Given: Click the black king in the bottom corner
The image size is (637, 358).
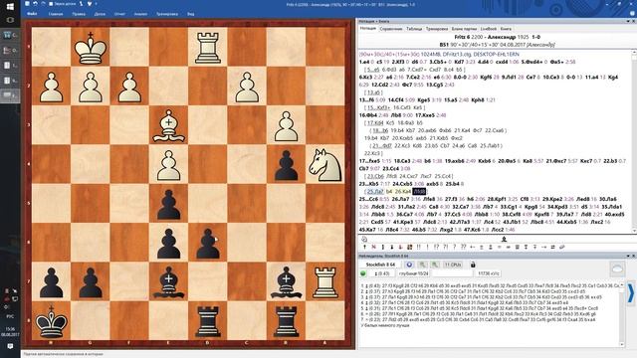Looking at the screenshot, I should tap(51, 321).
